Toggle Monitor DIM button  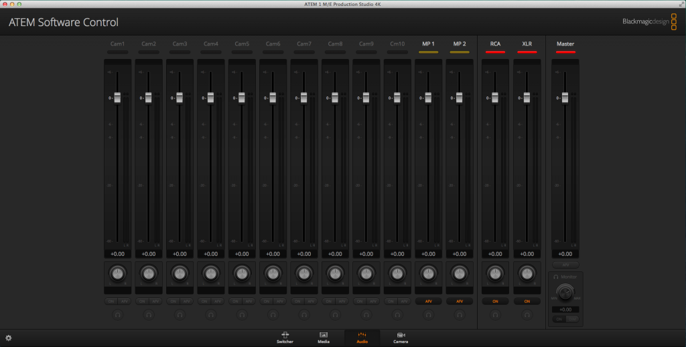pos(572,320)
